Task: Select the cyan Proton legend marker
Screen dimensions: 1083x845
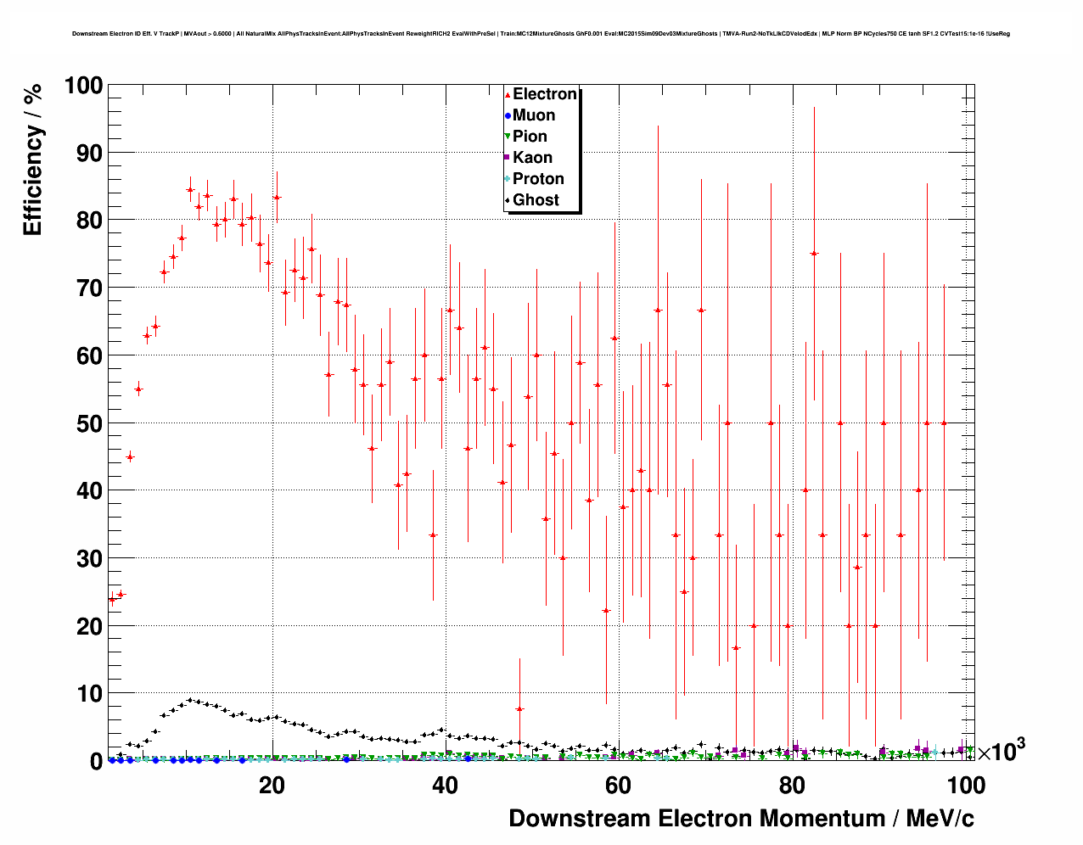Action: coord(508,179)
